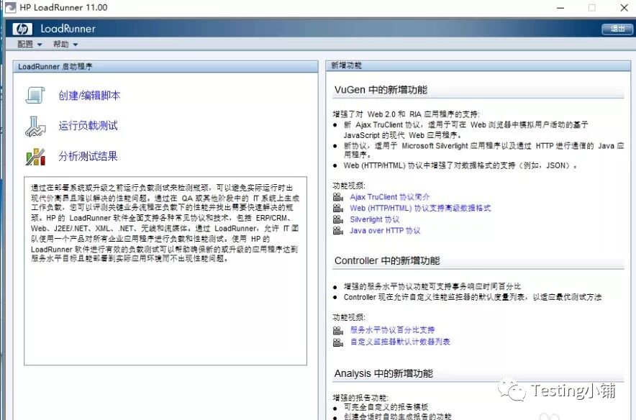Click 功能视频 label under Controller section

(x=349, y=317)
